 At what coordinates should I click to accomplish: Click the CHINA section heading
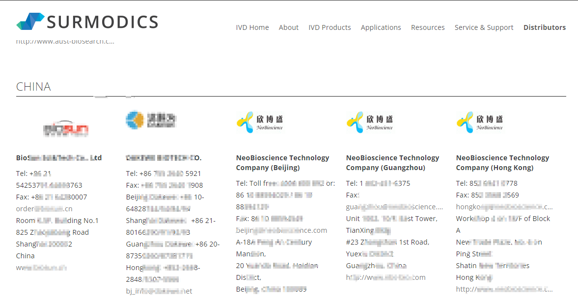coord(33,87)
